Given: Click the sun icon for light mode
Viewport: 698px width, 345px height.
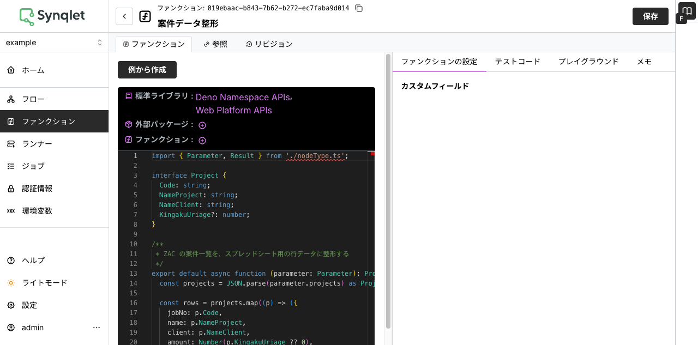Looking at the screenshot, I should (11, 283).
